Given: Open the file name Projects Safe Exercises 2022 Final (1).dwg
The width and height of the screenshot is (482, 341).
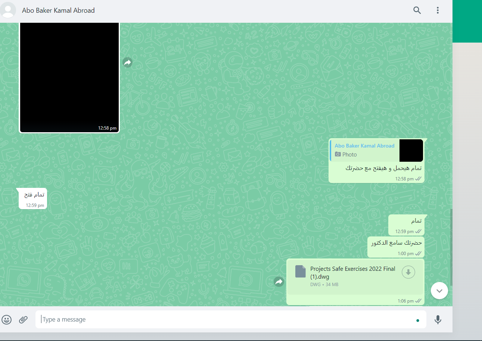Looking at the screenshot, I should (353, 273).
